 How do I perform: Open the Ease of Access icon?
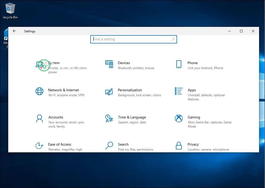pyautogui.click(x=39, y=146)
